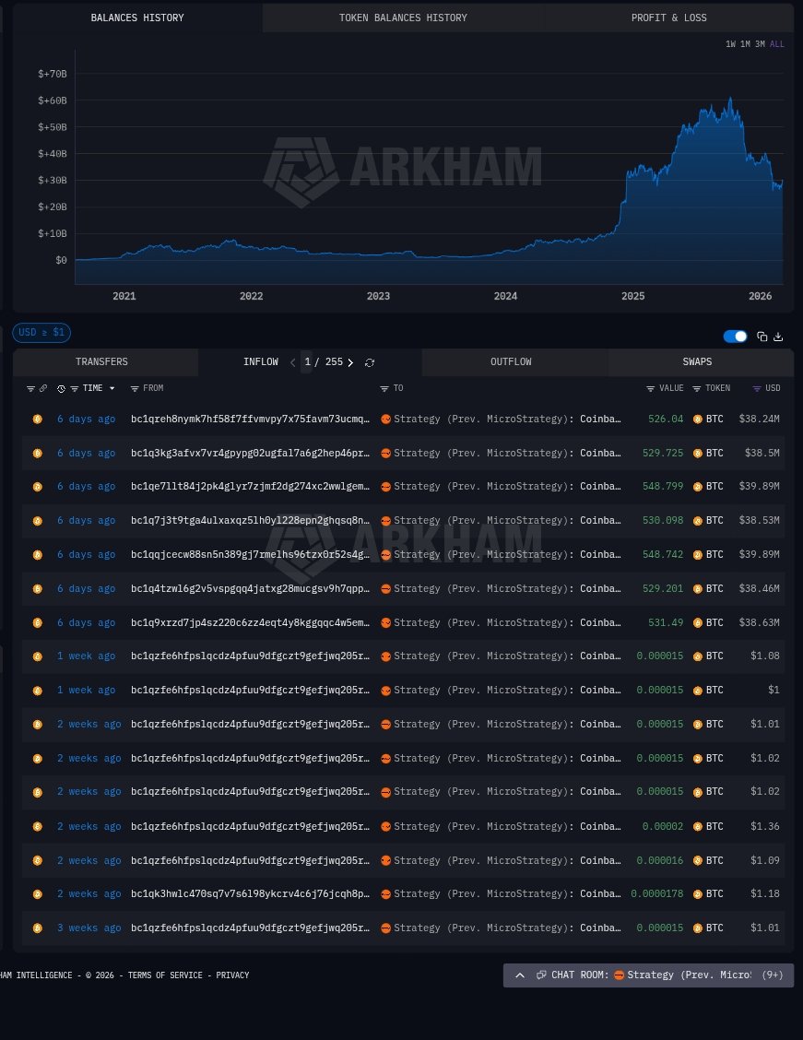The image size is (803, 1040).
Task: Click the filter icon beside the TO header
Action: pos(385,389)
